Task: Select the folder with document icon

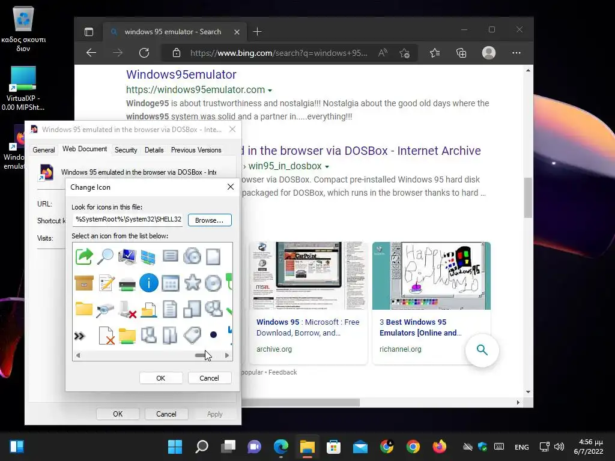Action: coord(149,310)
